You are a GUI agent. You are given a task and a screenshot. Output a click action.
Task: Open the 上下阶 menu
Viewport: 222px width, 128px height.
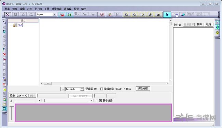[38, 9]
